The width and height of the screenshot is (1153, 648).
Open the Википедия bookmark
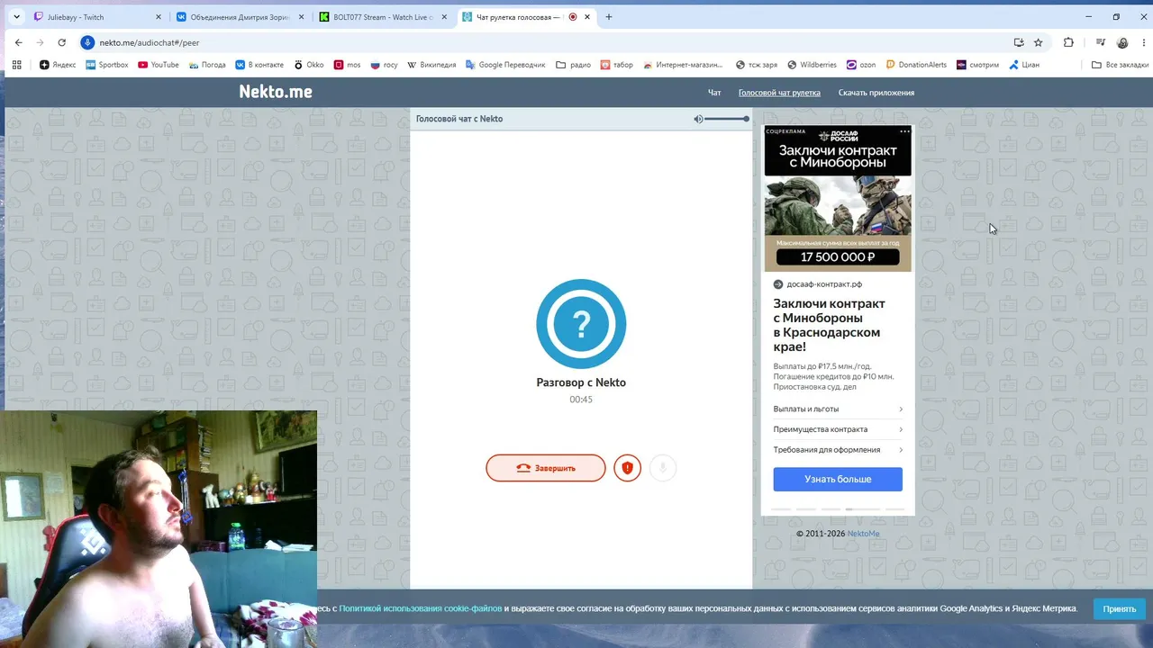pos(431,65)
